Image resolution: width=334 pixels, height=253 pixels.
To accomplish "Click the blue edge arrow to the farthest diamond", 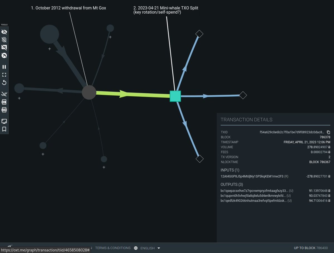I will (205, 96).
